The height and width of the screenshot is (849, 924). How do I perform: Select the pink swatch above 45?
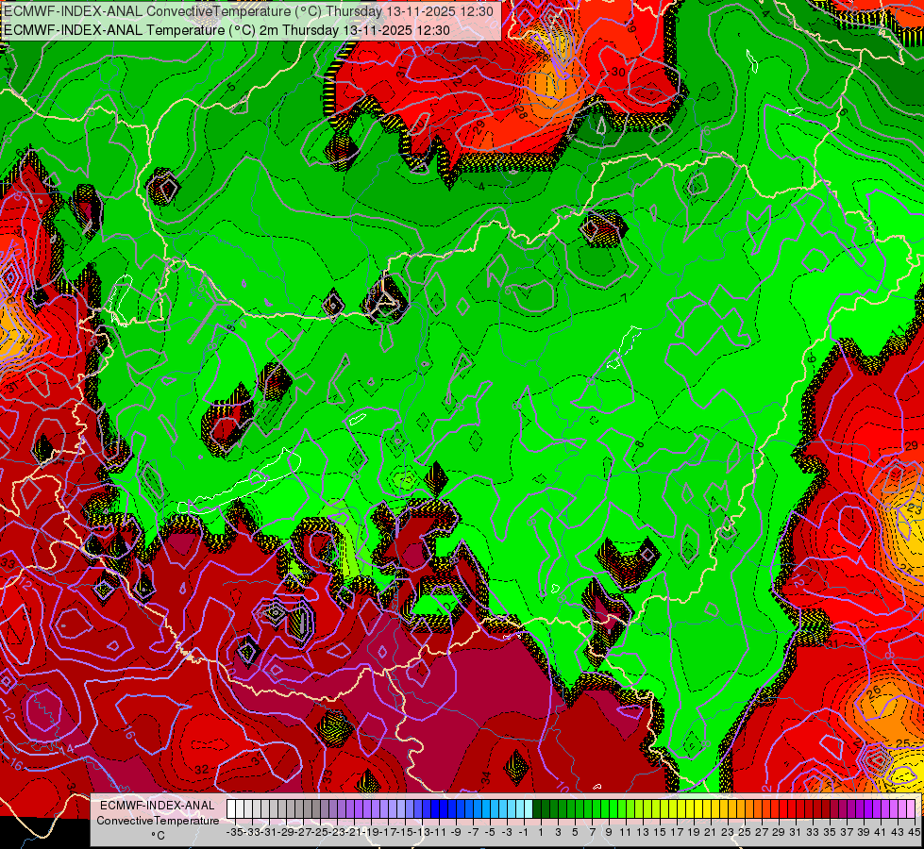click(911, 808)
